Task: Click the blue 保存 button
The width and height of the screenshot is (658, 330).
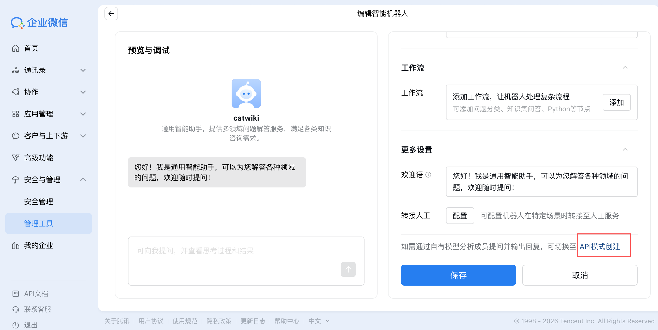Action: 458,275
